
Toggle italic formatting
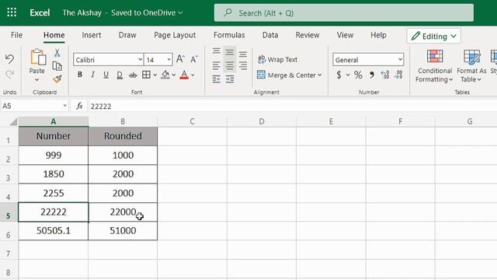pyautogui.click(x=93, y=75)
